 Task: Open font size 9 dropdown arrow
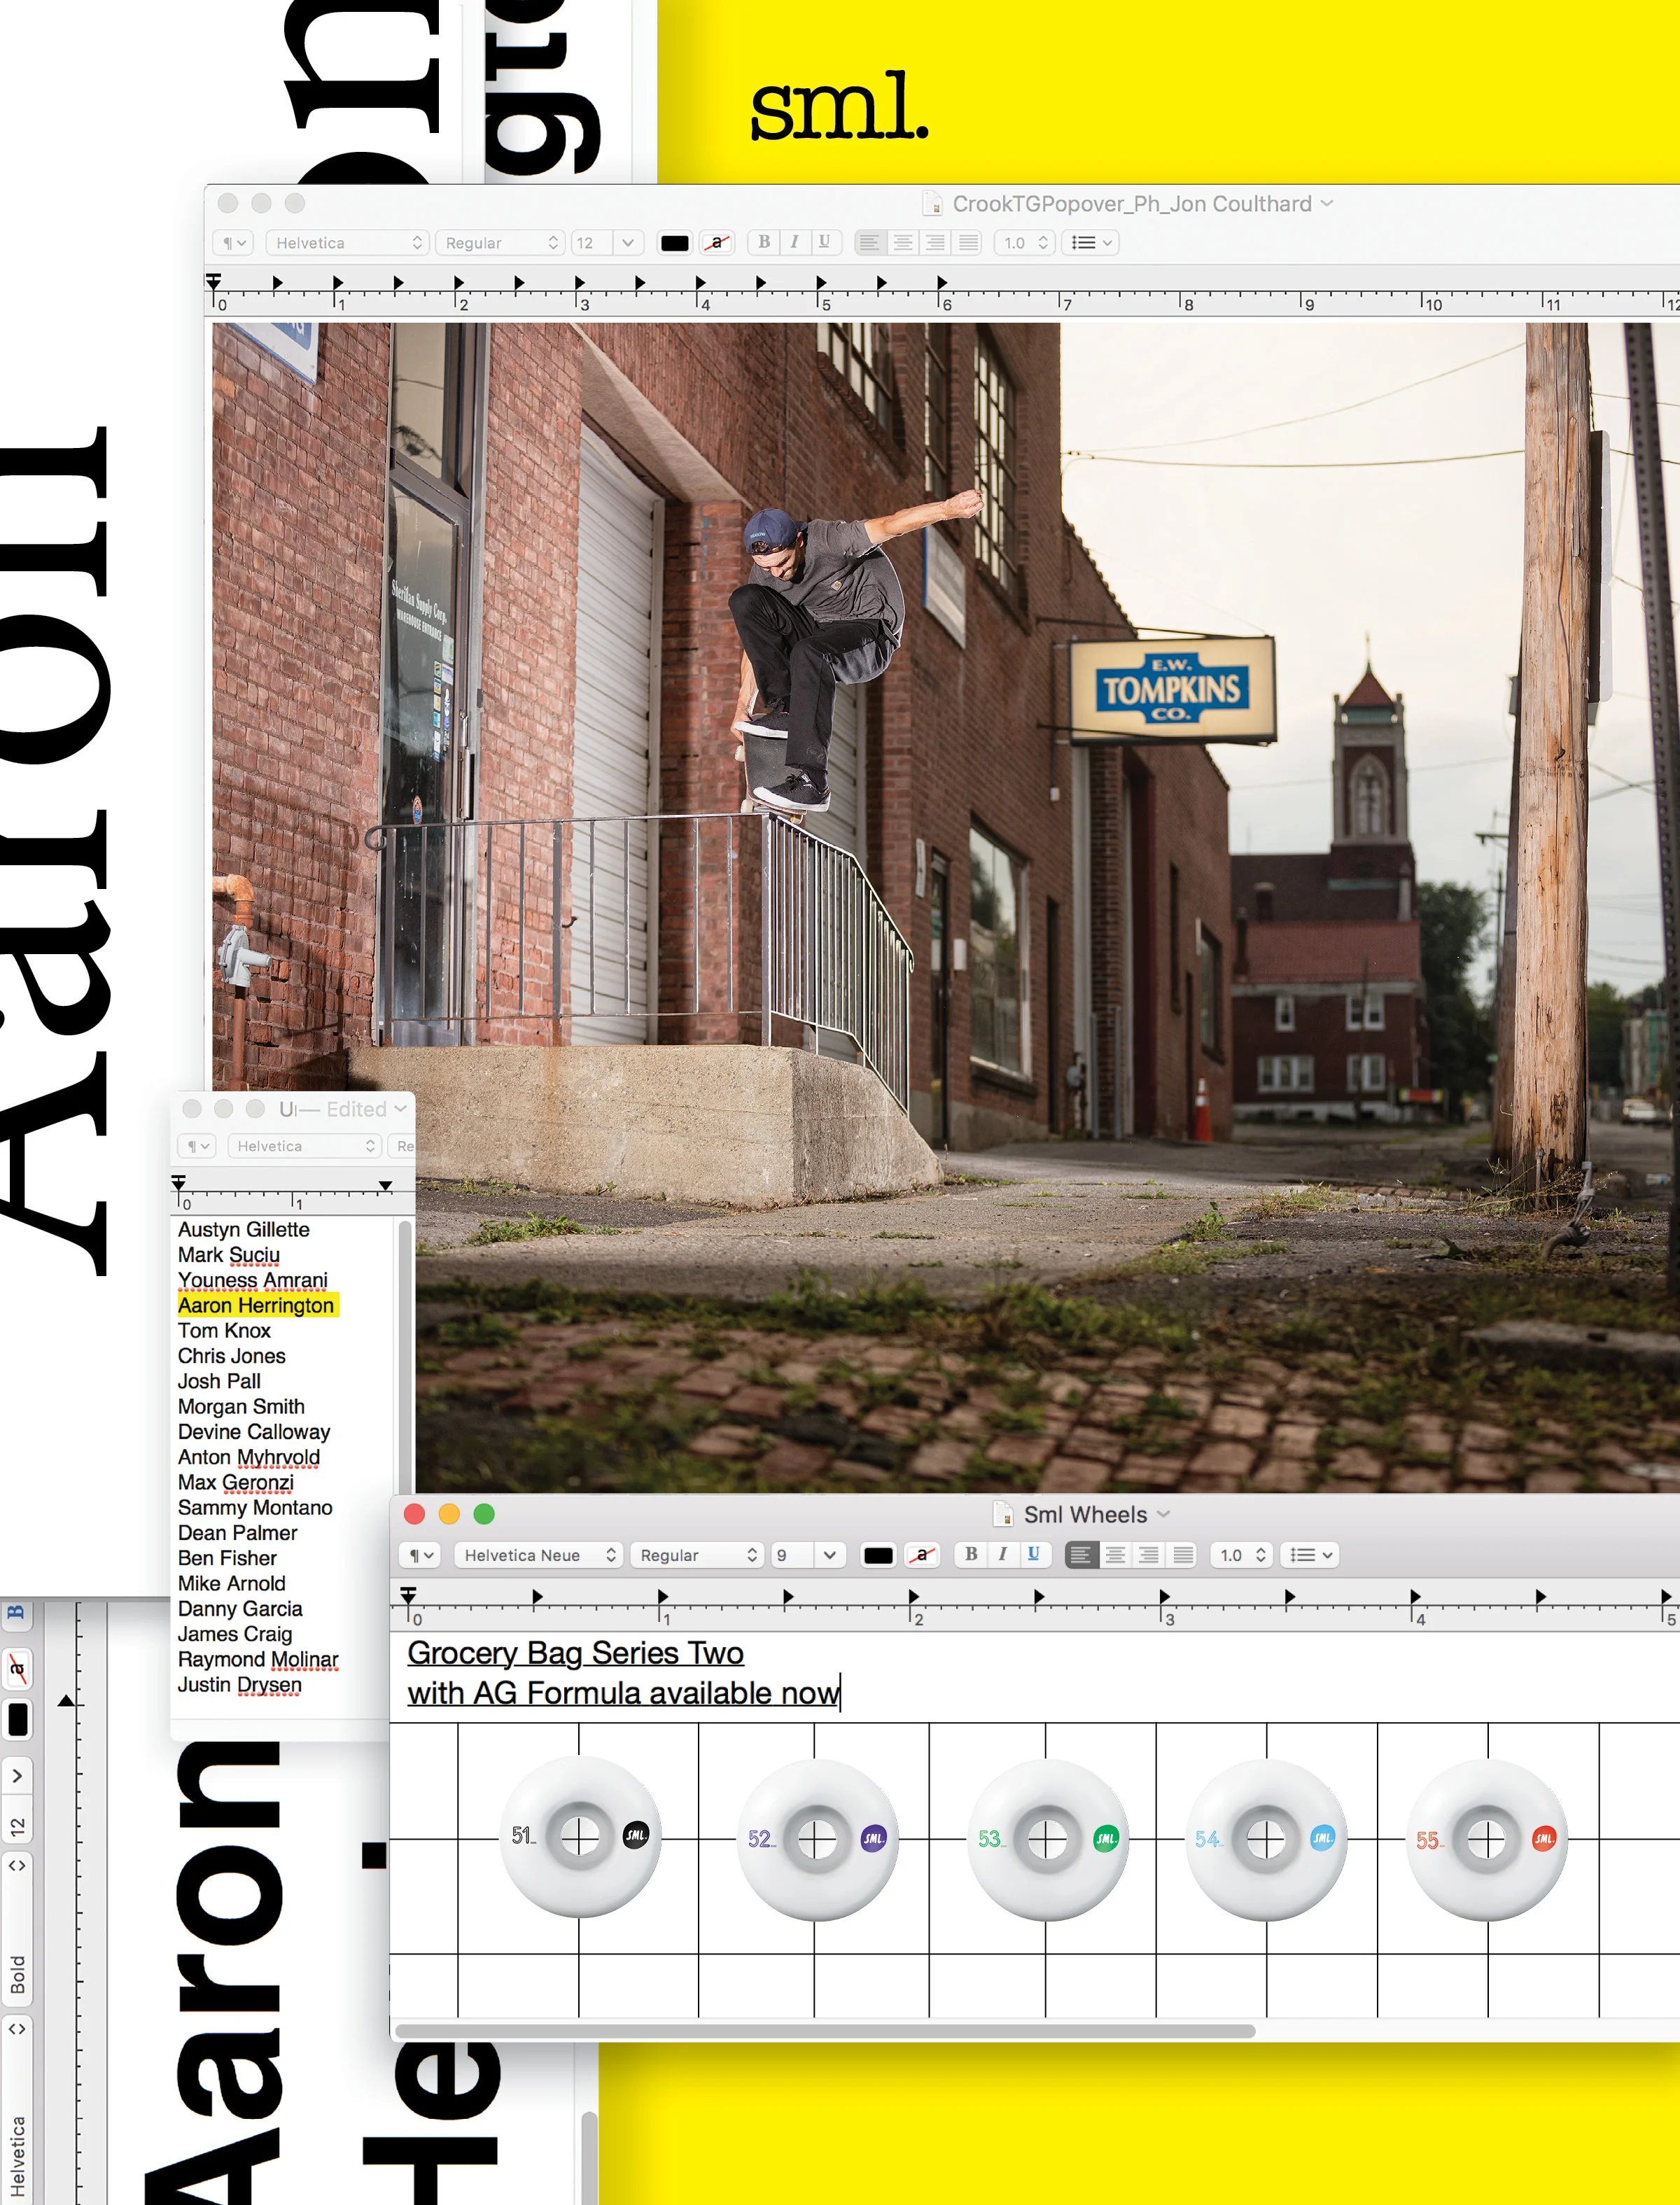(829, 1555)
